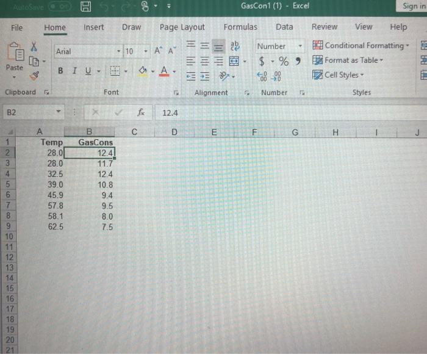This screenshot has width=427, height=354.
Task: Click the Undo arrow icon
Action: point(104,6)
